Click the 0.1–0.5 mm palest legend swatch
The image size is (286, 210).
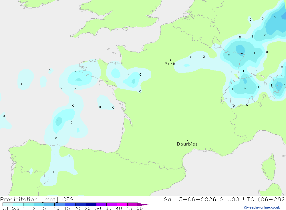pos(8,204)
